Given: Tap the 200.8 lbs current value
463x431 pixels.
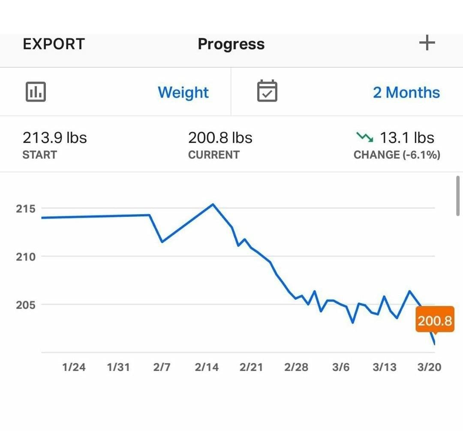Looking at the screenshot, I should (220, 138).
